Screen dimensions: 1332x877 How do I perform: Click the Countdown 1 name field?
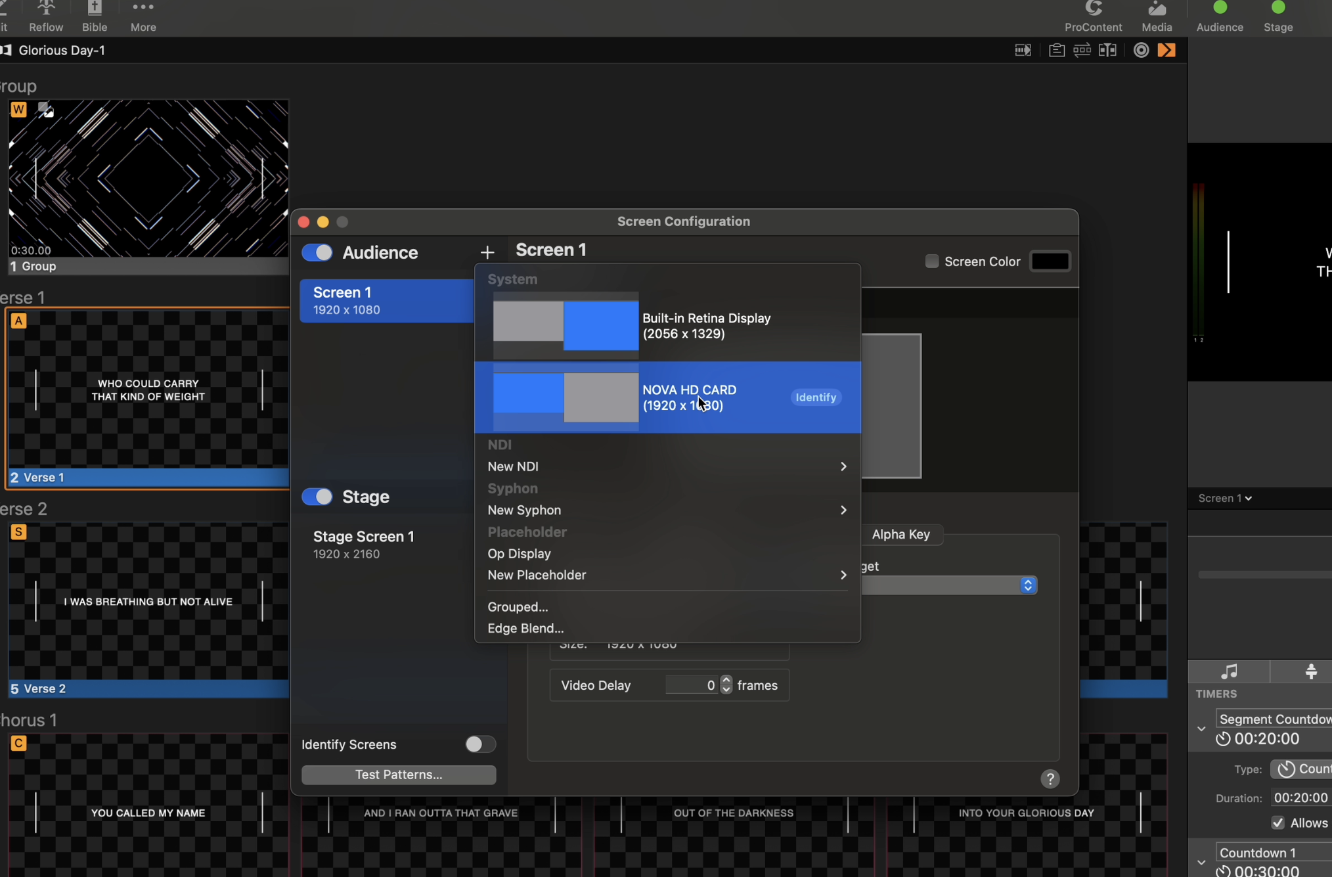tap(1274, 853)
